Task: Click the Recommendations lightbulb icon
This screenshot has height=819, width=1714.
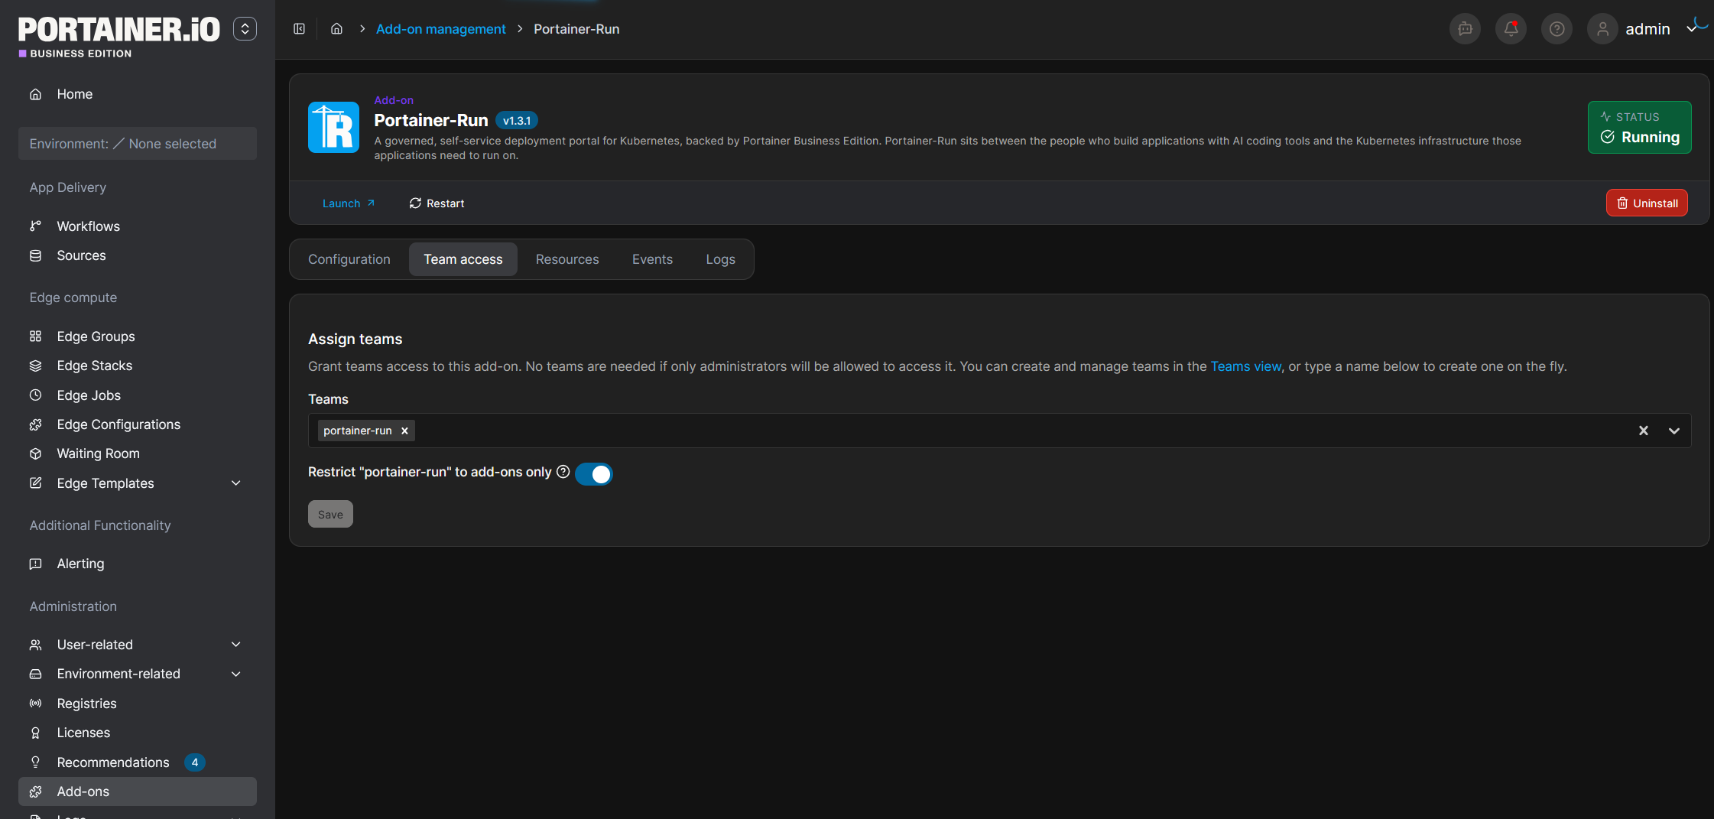Action: [35, 762]
